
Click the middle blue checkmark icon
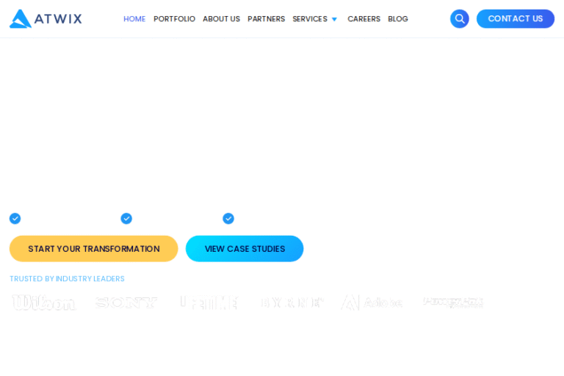126,219
